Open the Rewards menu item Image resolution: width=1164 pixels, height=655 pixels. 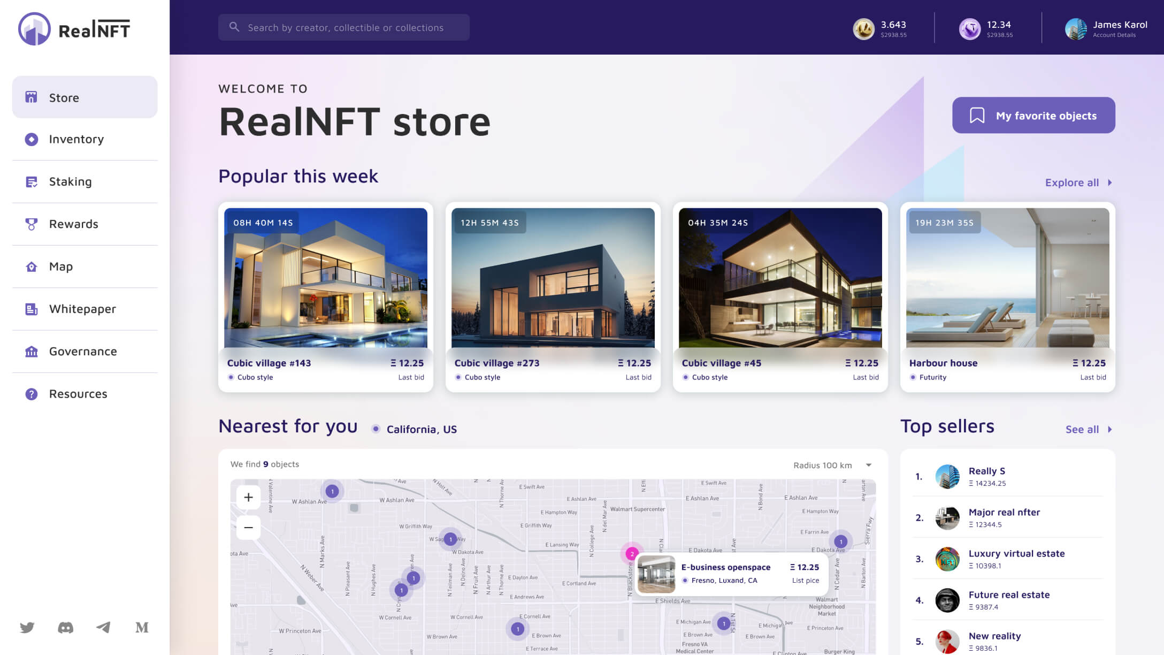[73, 224]
